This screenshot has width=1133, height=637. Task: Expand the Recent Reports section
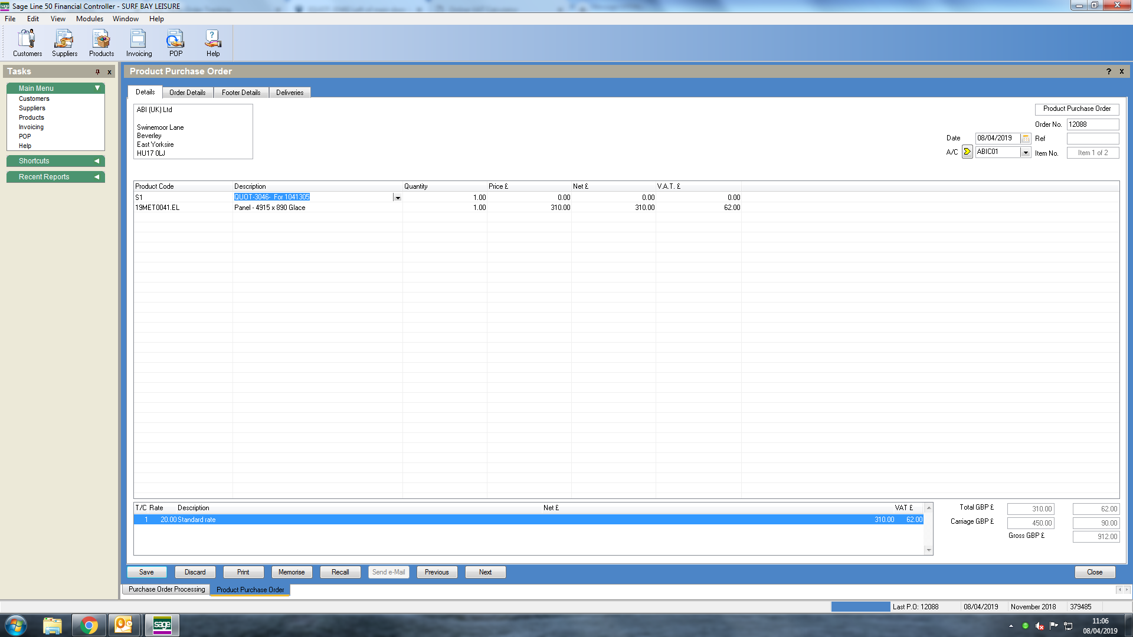coord(97,177)
